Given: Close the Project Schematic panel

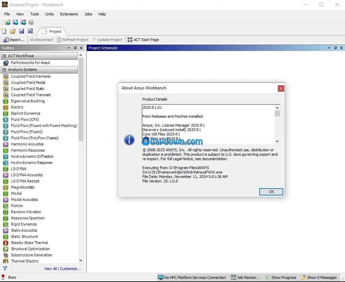Looking at the screenshot, I should click(342, 48).
